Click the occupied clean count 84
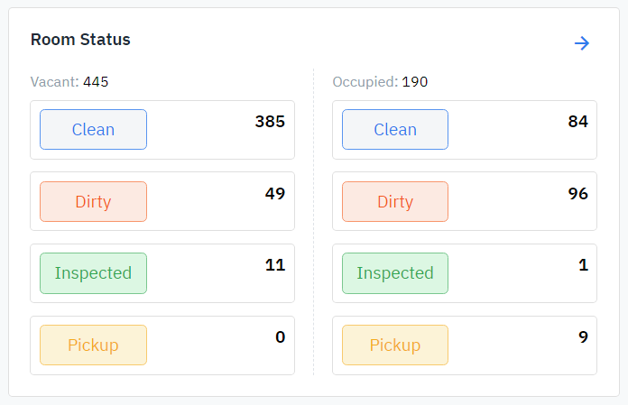The width and height of the screenshot is (628, 405). (x=577, y=122)
